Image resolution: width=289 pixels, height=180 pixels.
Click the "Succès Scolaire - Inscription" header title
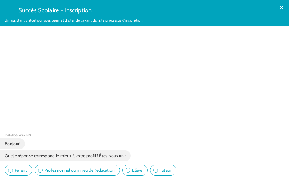click(55, 10)
